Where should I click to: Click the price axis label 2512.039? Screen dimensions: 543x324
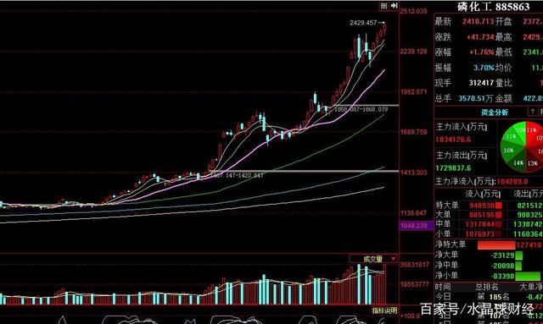point(414,11)
